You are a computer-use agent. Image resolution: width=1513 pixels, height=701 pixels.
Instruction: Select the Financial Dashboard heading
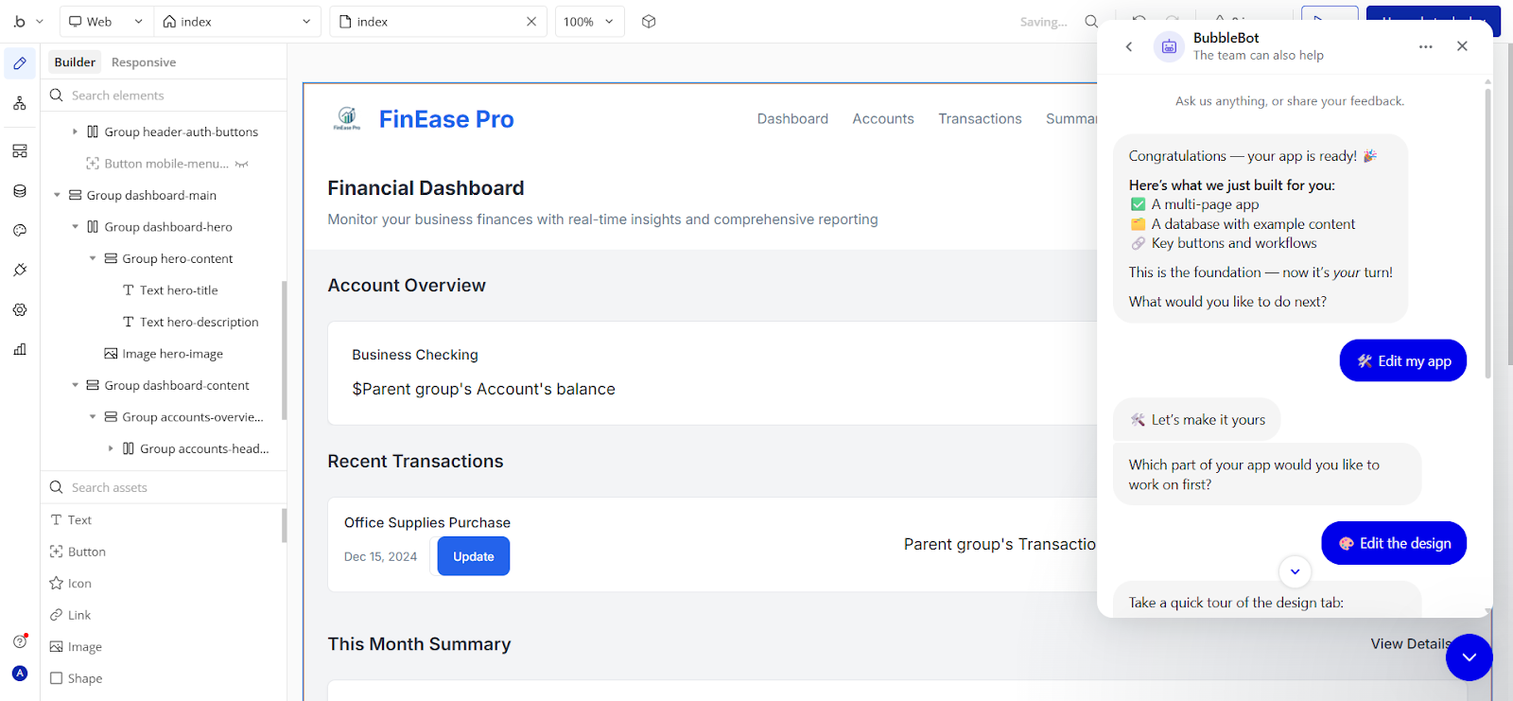point(426,188)
